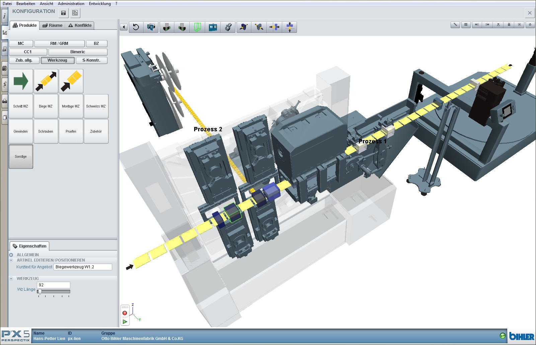Click the dollar sign pricing sidebar icon
The image size is (536, 345).
point(5,84)
